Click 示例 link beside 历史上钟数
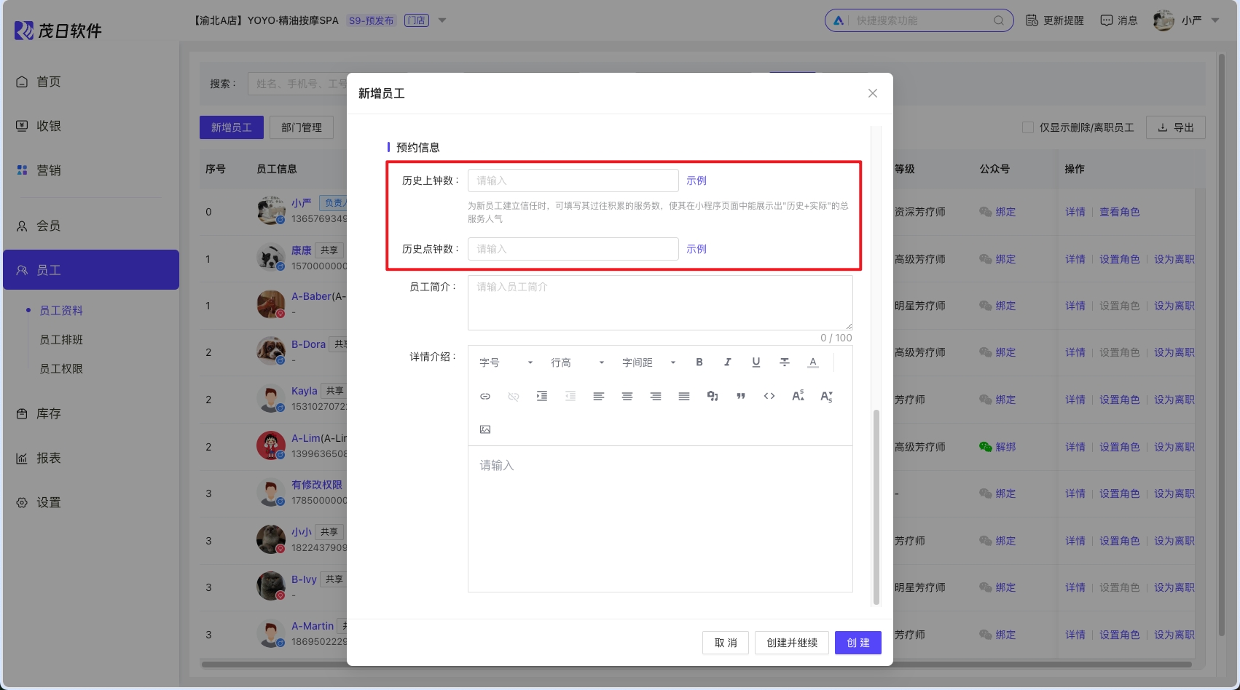The width and height of the screenshot is (1240, 690). point(696,181)
